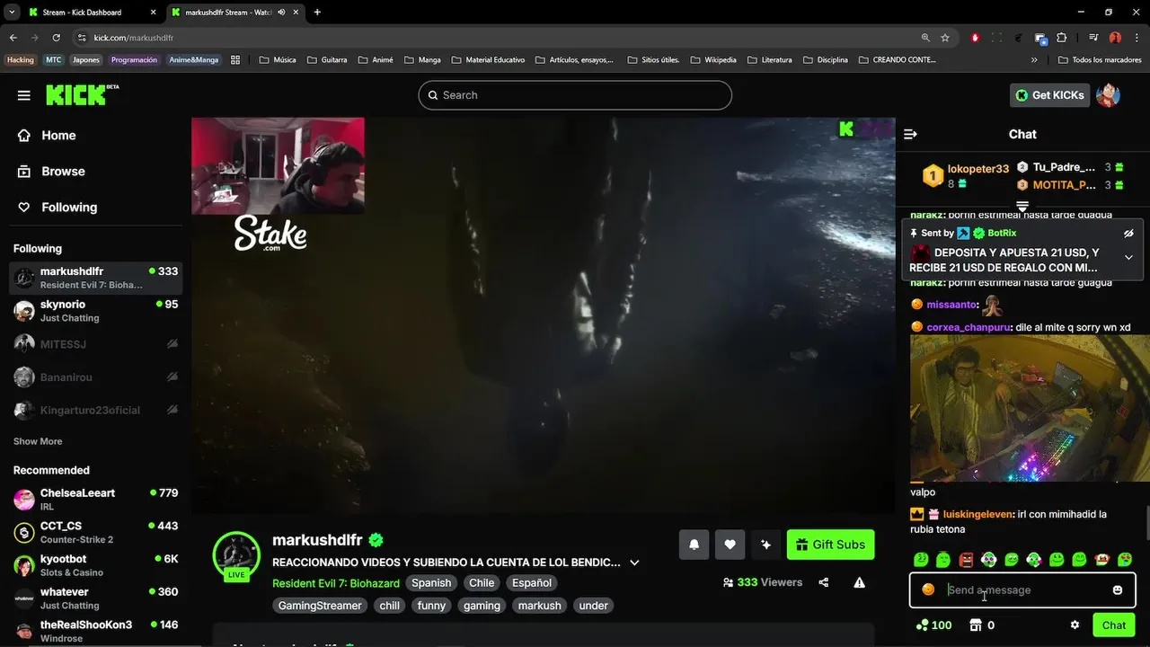Click the 100 channel points balance
Screen dimensions: 1150x647
point(933,625)
